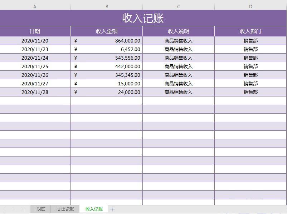Select date cell 2020/11/26

click(x=35, y=75)
